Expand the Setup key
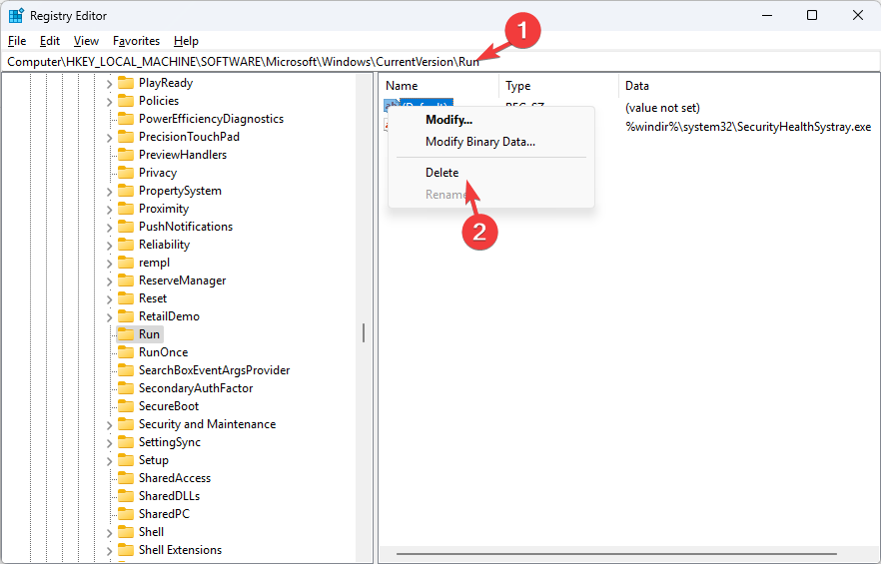 [x=109, y=461]
